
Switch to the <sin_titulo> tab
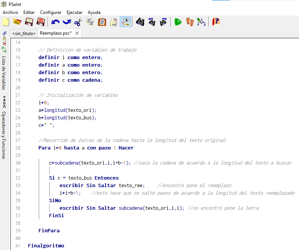click(x=24, y=34)
